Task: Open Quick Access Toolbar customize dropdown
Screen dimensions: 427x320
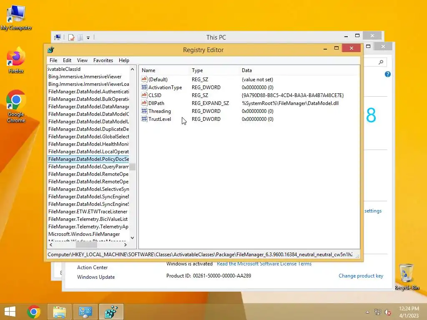Action: [x=88, y=37]
